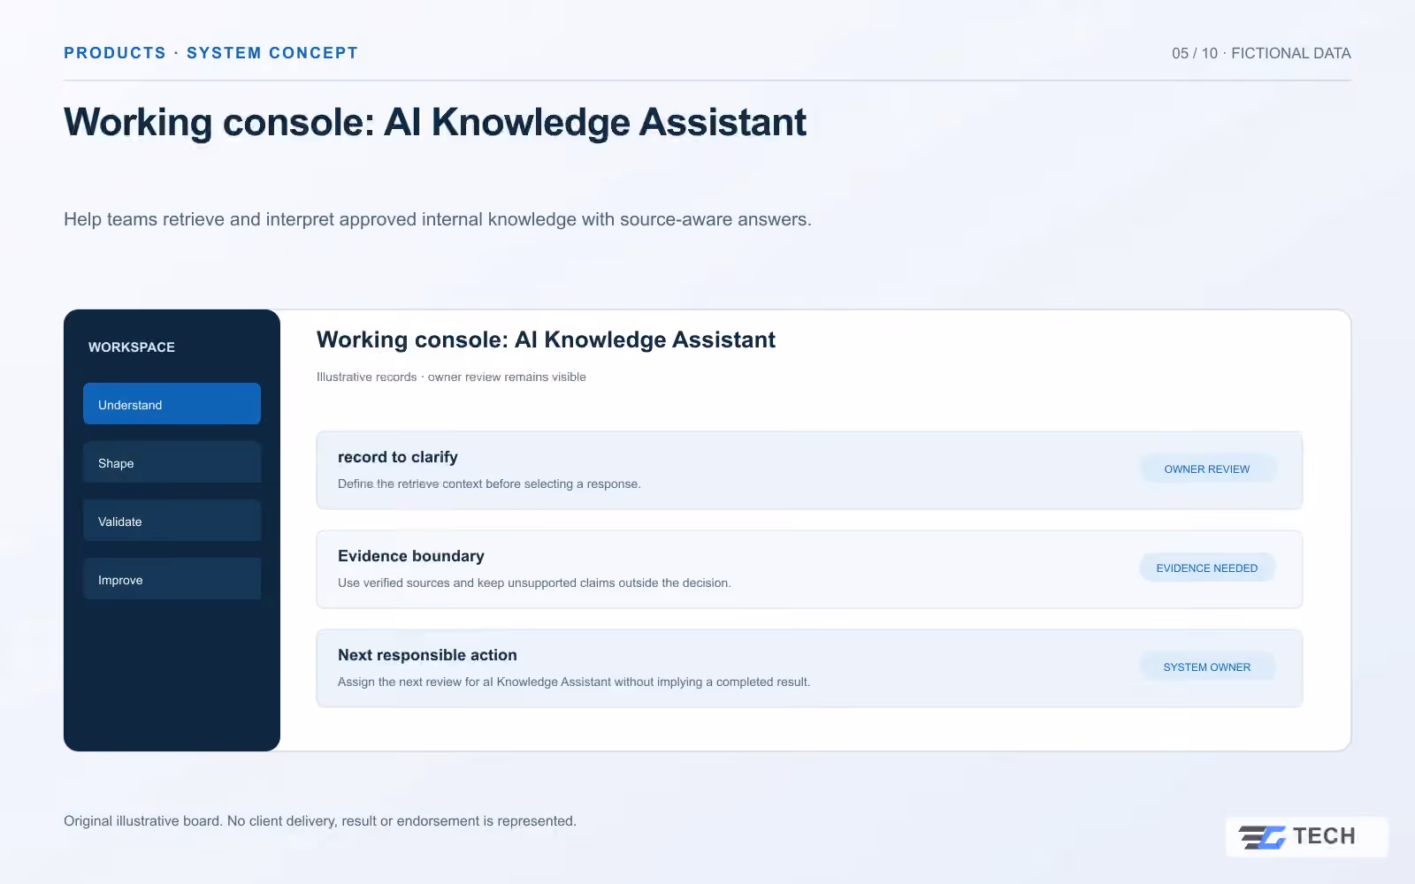The height and width of the screenshot is (884, 1415).
Task: Click the large 'Working console: AI Knowledge Assistant' headline
Action: (435, 123)
